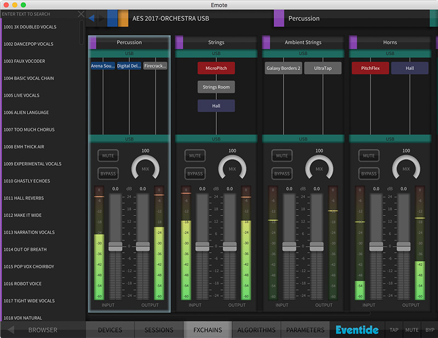Select the UltraTap effect block
This screenshot has height=338, width=438.
[x=323, y=68]
